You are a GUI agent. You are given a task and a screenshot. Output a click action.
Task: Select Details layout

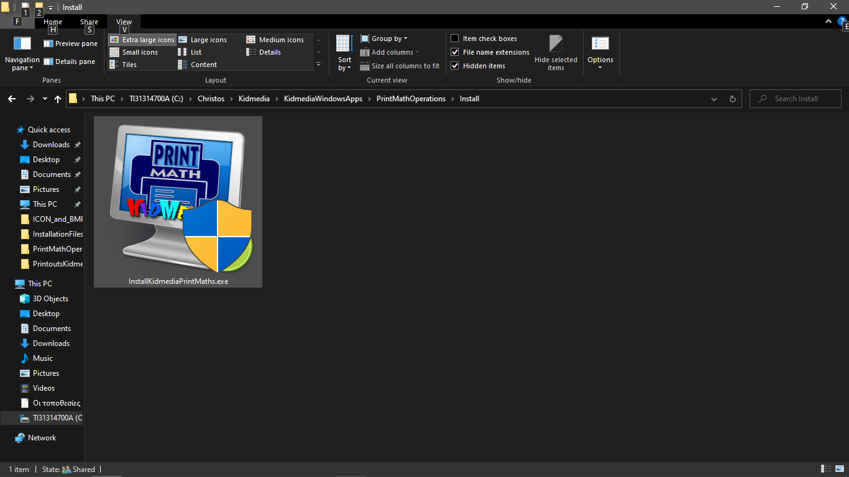click(x=264, y=52)
